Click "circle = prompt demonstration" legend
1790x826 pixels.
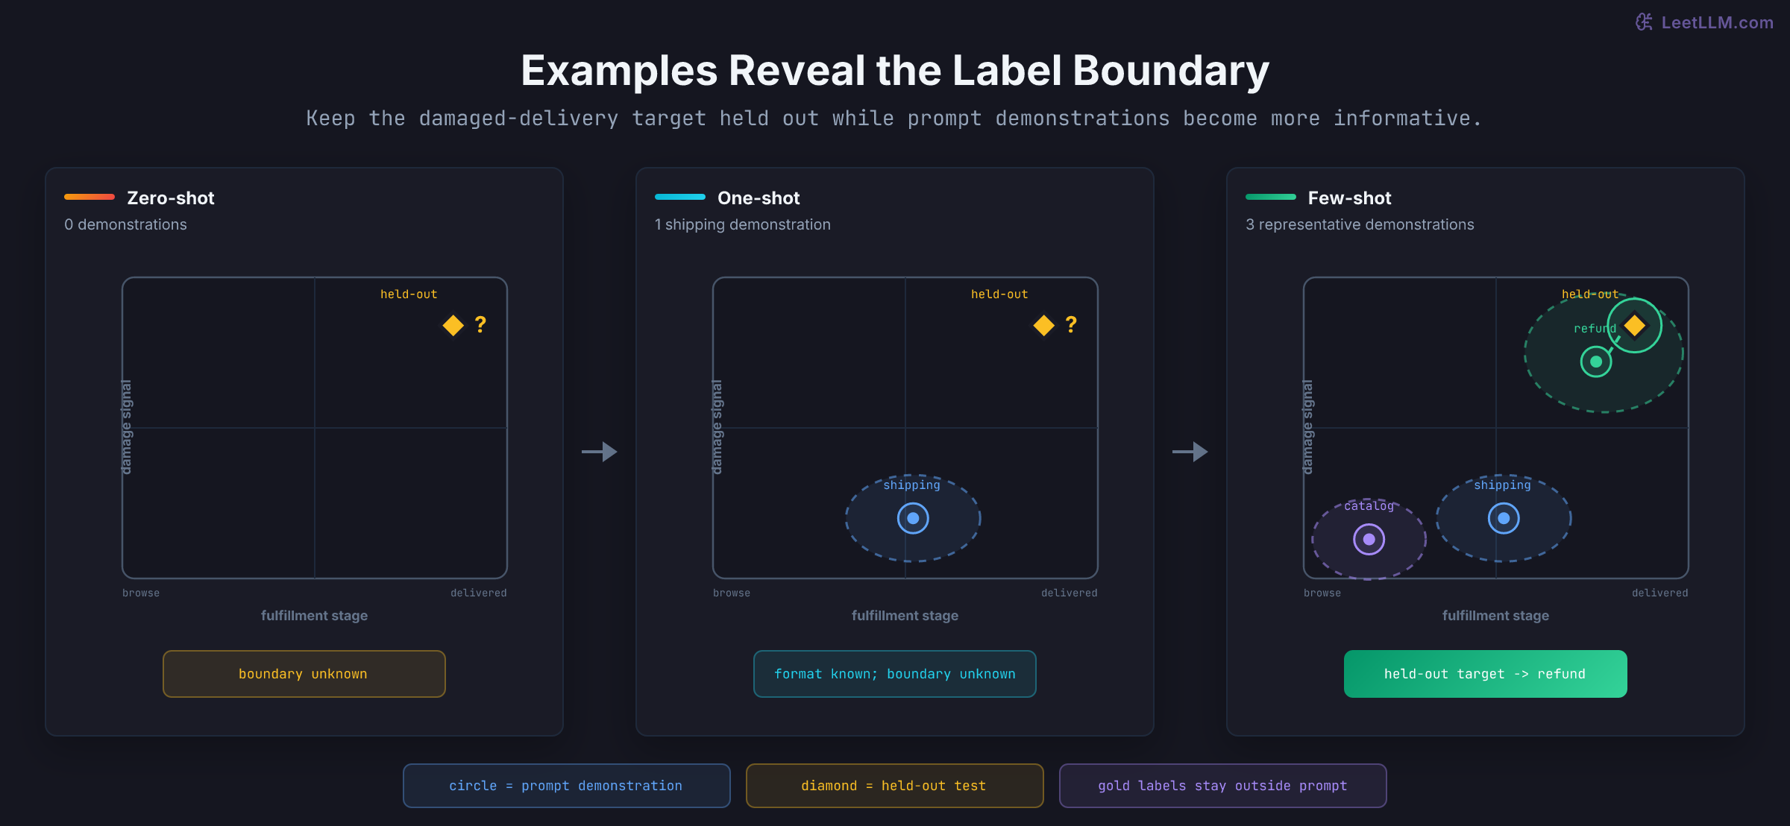pyautogui.click(x=567, y=786)
